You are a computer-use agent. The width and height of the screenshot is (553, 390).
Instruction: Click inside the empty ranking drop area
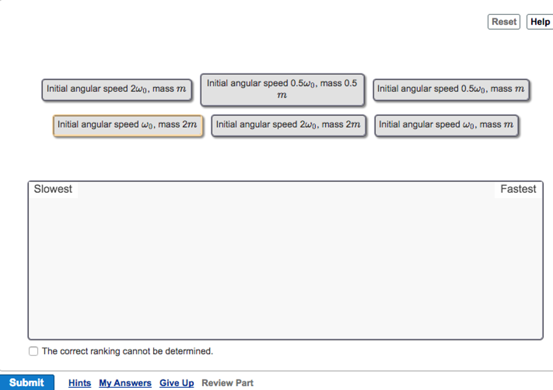point(285,267)
